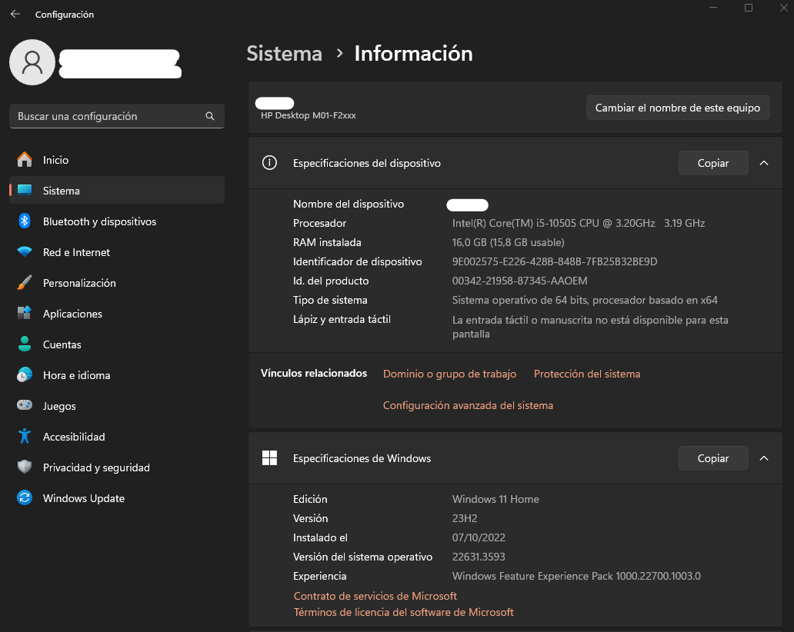794x632 pixels.
Task: Click the RAM value 16,0 GB
Action: click(x=508, y=242)
